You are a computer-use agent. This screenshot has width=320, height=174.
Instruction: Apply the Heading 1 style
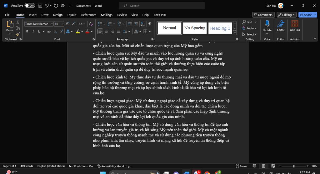coord(220,28)
